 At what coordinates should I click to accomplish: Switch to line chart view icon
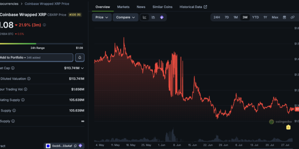click(x=145, y=17)
